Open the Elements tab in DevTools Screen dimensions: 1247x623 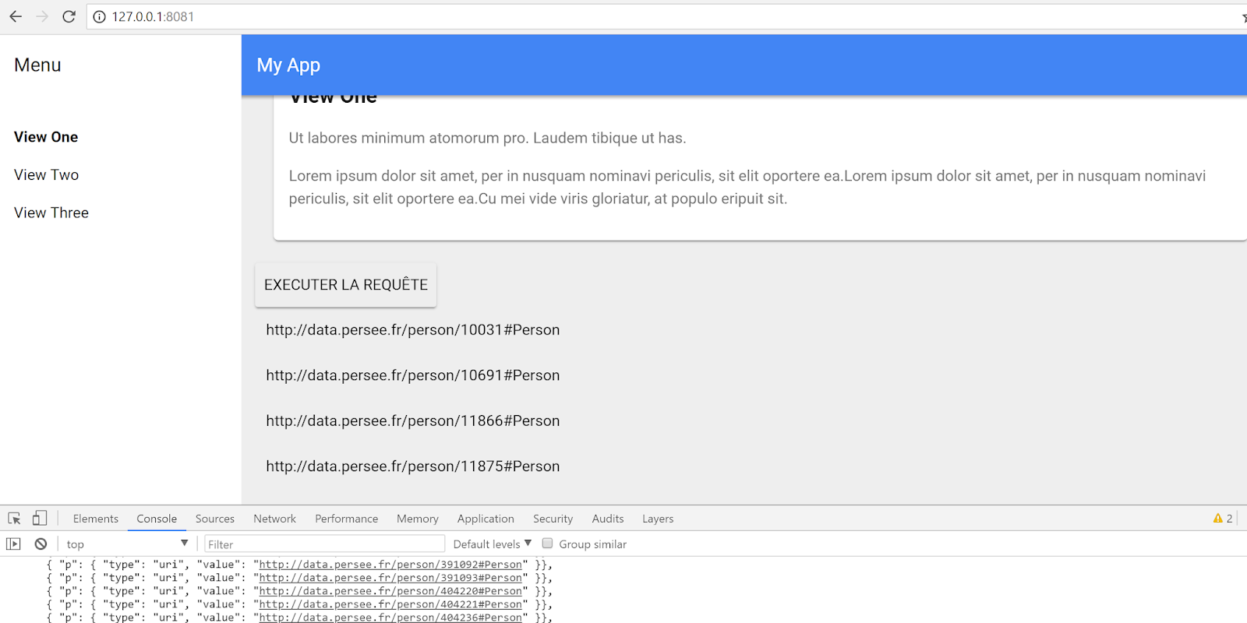96,519
